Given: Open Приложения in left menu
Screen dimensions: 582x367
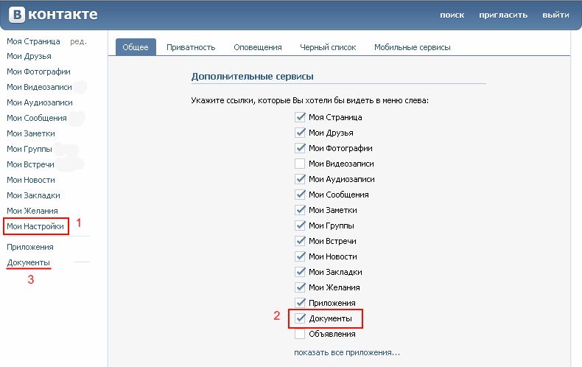Looking at the screenshot, I should coord(30,247).
